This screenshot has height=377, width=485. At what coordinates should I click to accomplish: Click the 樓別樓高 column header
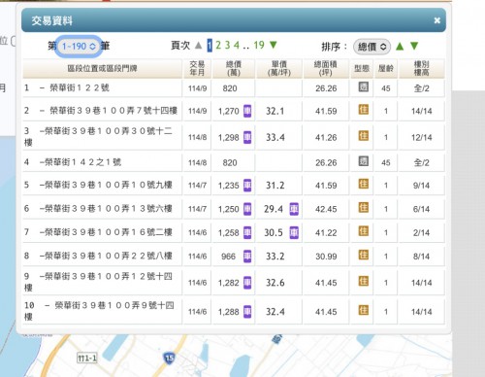pyautogui.click(x=421, y=68)
